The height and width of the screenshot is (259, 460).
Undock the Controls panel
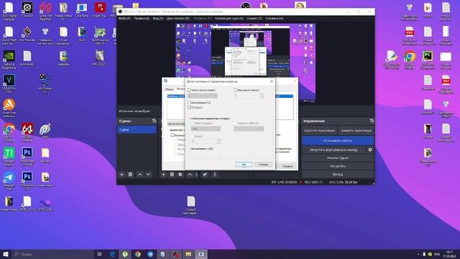pyautogui.click(x=372, y=121)
